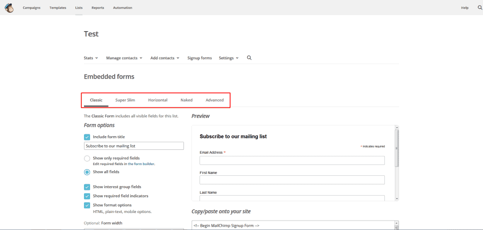The height and width of the screenshot is (230, 483).
Task: Open the Campaigns menu
Action: (x=32, y=8)
